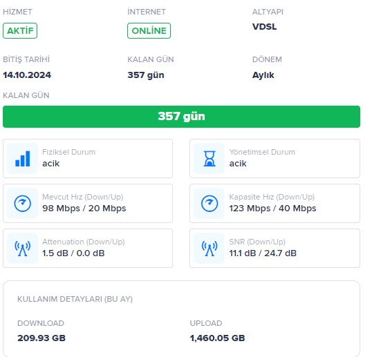Click the Fiziksel Durum acik status text

(50, 164)
